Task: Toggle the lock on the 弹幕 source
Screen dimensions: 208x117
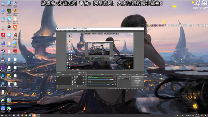Action: pos(85,82)
